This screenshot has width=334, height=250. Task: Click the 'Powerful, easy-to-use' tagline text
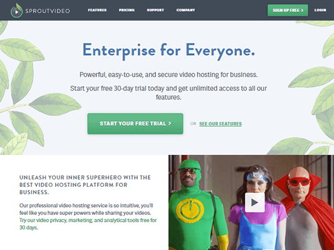169,75
